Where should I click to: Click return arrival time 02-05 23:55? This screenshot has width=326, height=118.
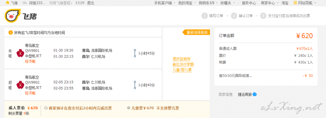tap(63, 88)
